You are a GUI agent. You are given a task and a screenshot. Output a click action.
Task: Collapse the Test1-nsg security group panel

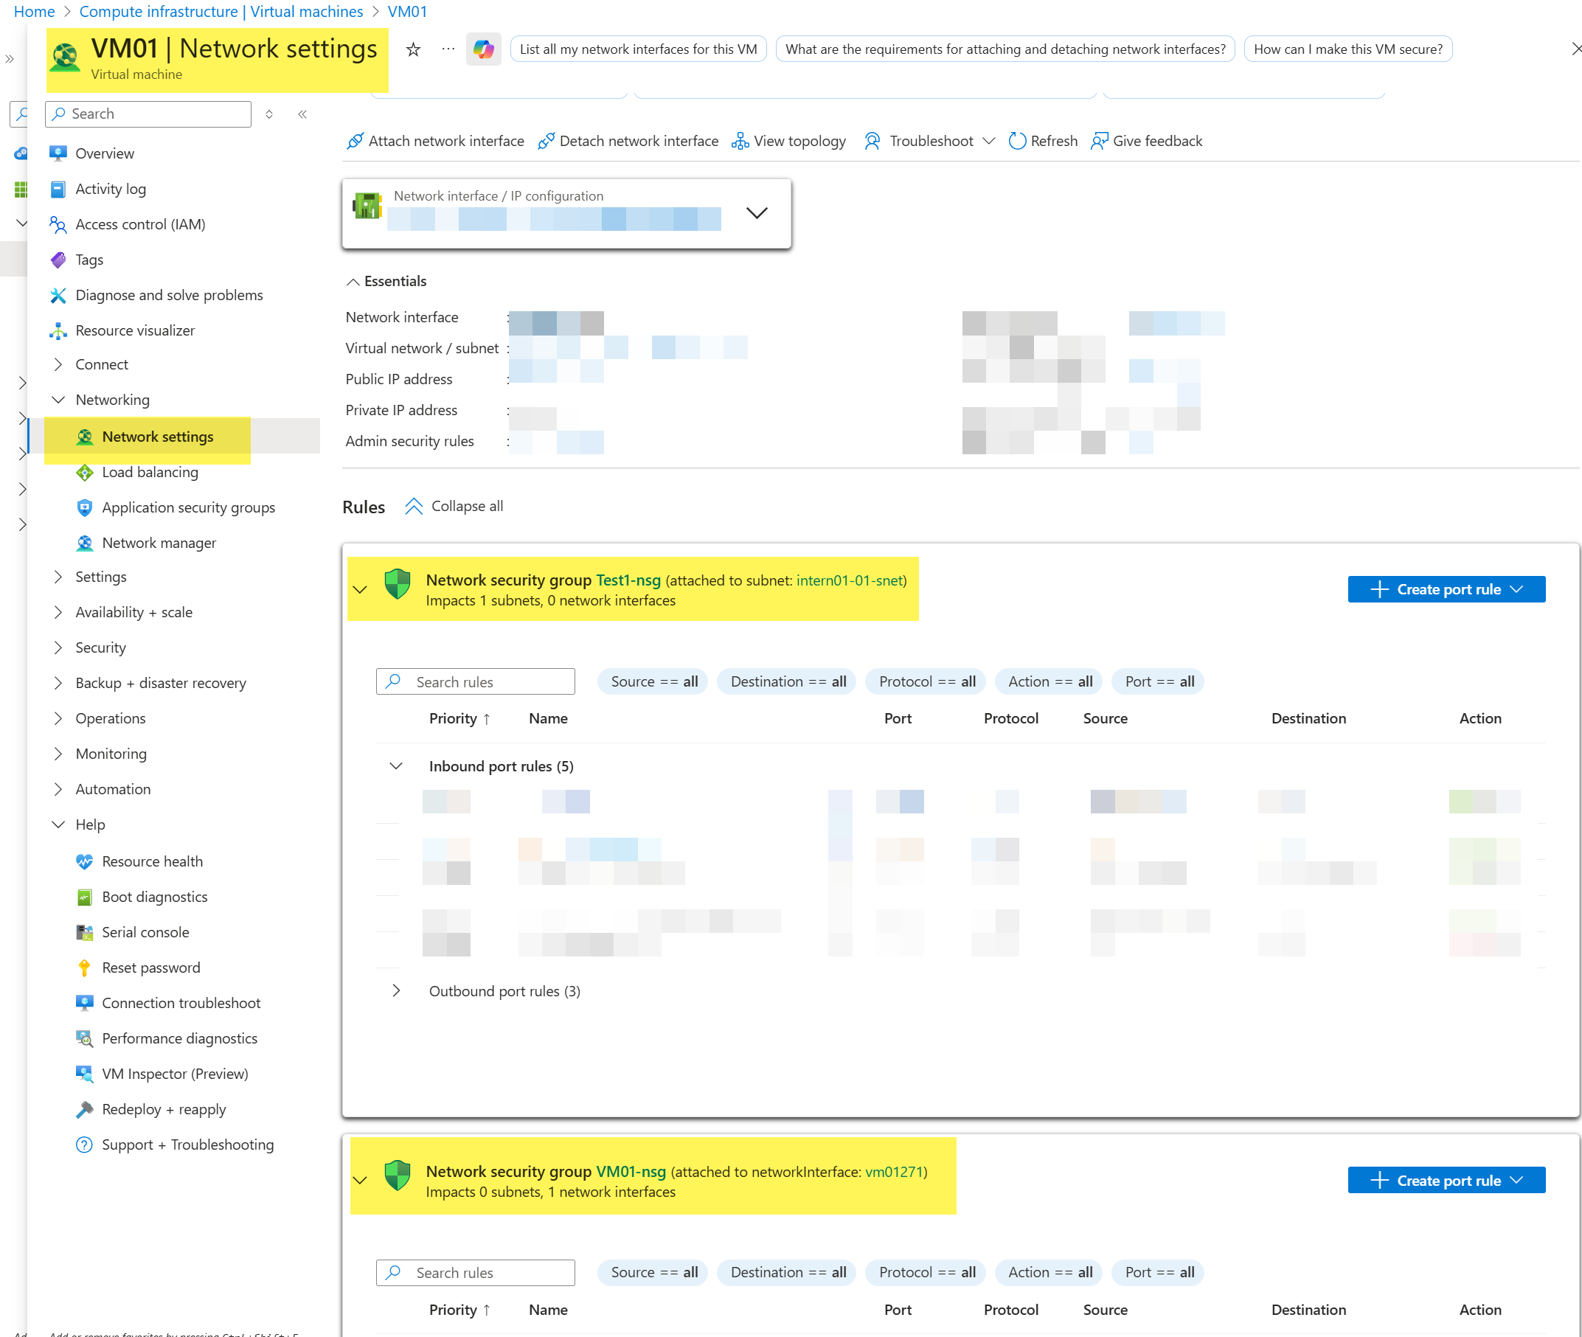[360, 589]
